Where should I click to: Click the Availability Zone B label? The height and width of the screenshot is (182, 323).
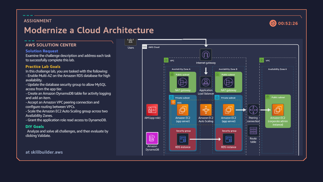228,69
